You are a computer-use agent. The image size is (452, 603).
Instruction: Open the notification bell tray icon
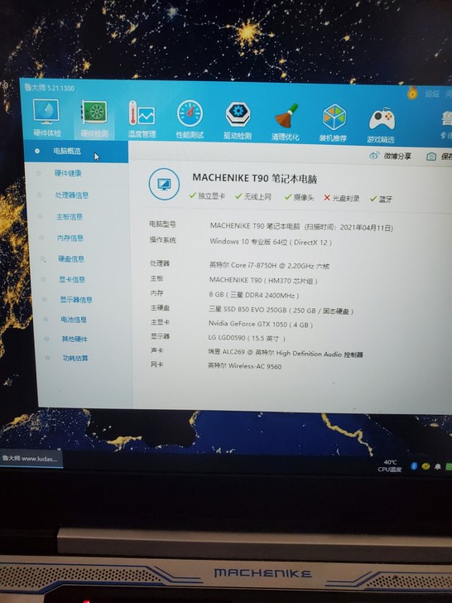pyautogui.click(x=437, y=467)
